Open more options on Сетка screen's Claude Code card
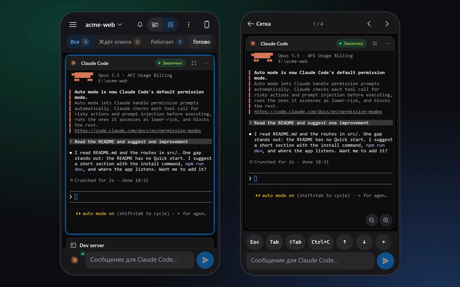 [x=388, y=43]
